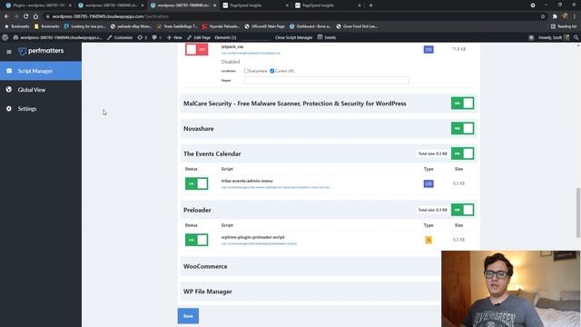Open the wptime-plugin-preloader-script file link
The width and height of the screenshot is (581, 327).
[259, 243]
